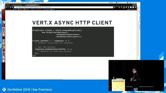The image size is (166, 93).
Task: Launch Preview from the Dock
Action: click(x=3, y=32)
